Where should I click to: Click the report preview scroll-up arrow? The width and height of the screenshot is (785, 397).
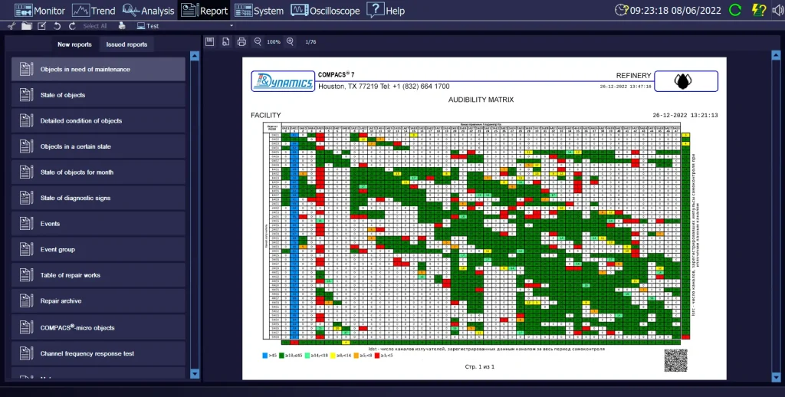(776, 56)
